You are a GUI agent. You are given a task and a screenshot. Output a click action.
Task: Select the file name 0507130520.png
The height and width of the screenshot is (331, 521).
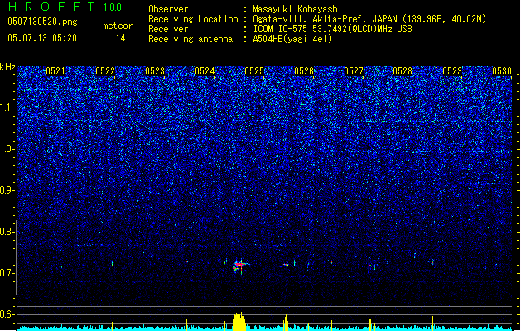point(42,22)
